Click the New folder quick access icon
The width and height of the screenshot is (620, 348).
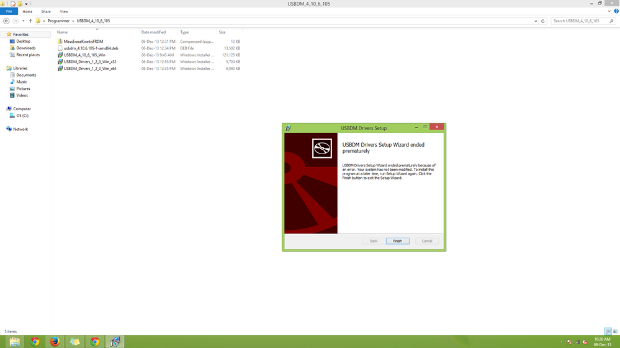click(20, 4)
